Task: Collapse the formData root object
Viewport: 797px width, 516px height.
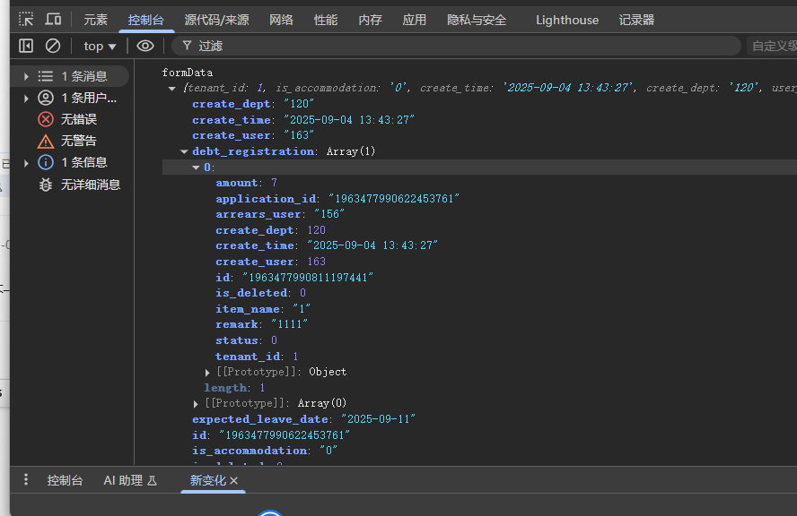Action: click(x=172, y=89)
